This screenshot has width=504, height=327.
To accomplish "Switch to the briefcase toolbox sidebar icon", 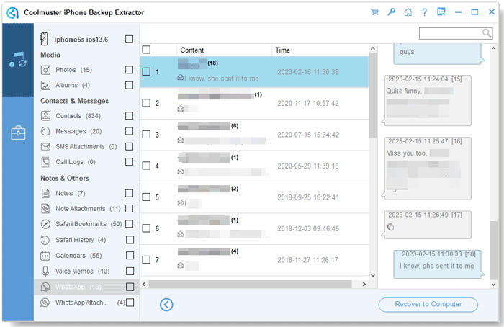I will (18, 133).
